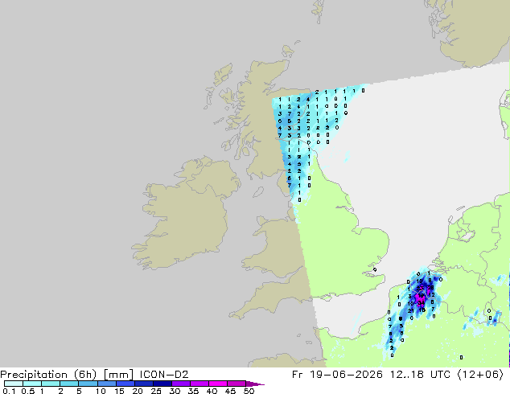Click the '34' precipitation value on the map
The height and width of the screenshot is (394, 510).
(x=421, y=303)
